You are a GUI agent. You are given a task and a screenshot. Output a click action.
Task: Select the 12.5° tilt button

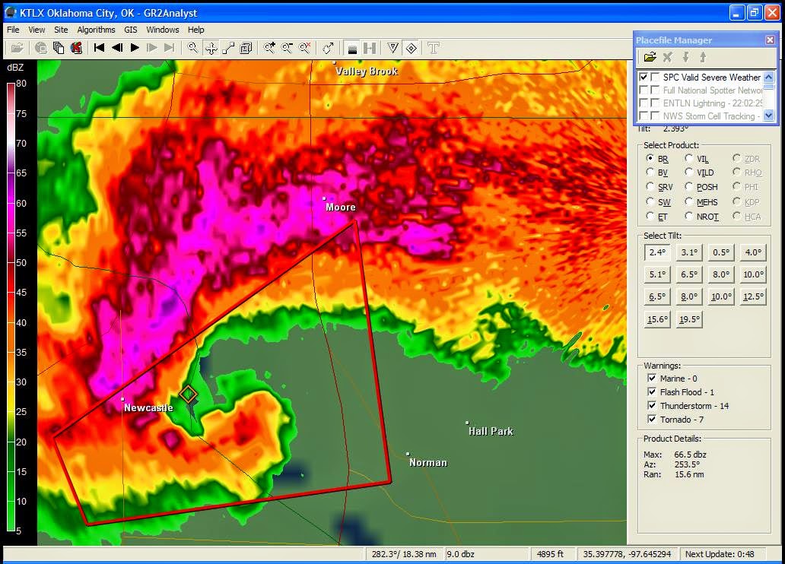pyautogui.click(x=753, y=296)
